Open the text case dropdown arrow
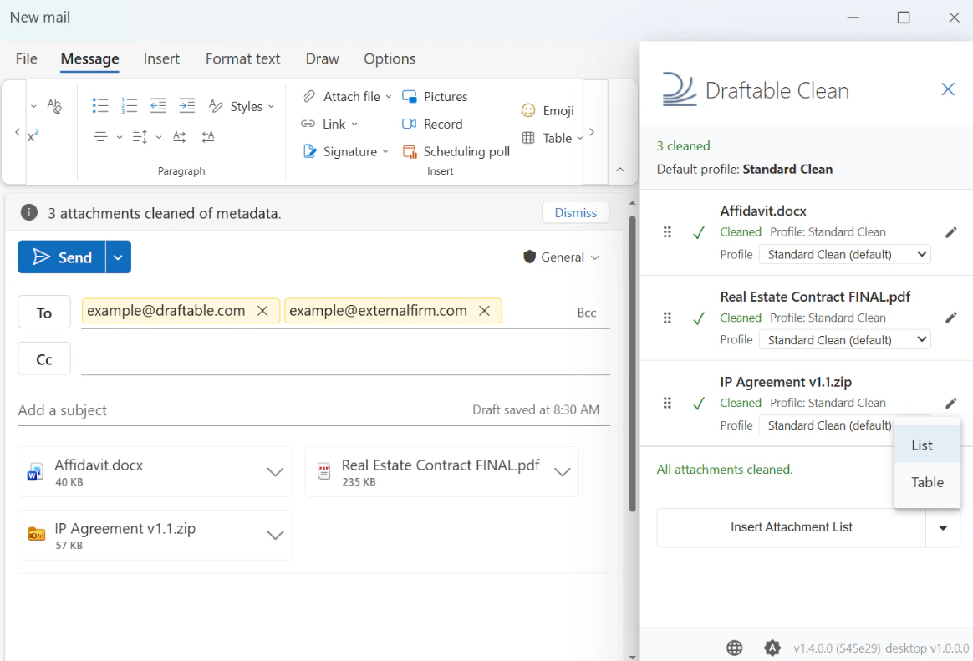This screenshot has width=973, height=661. [33, 107]
